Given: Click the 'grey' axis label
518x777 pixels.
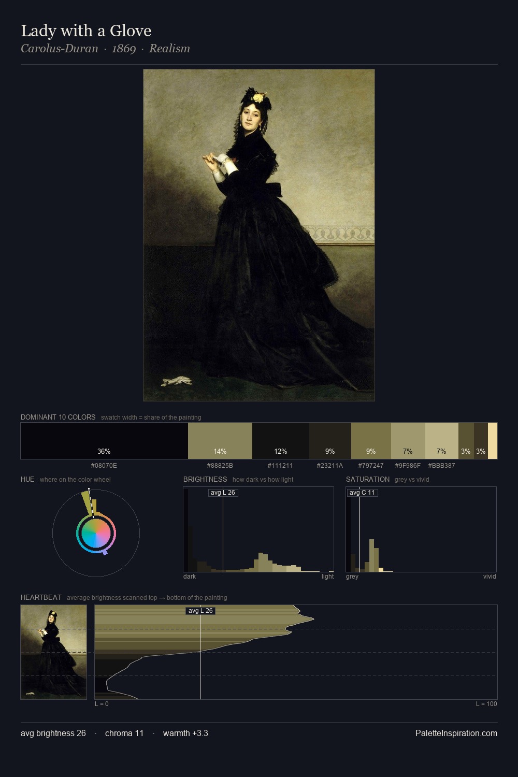Looking at the screenshot, I should [x=352, y=577].
